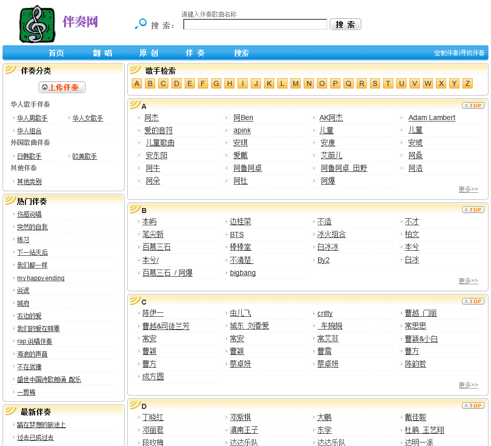Screen dimensions: 491x446
Task: Open the 首页 navigation tab
Action: [x=56, y=53]
